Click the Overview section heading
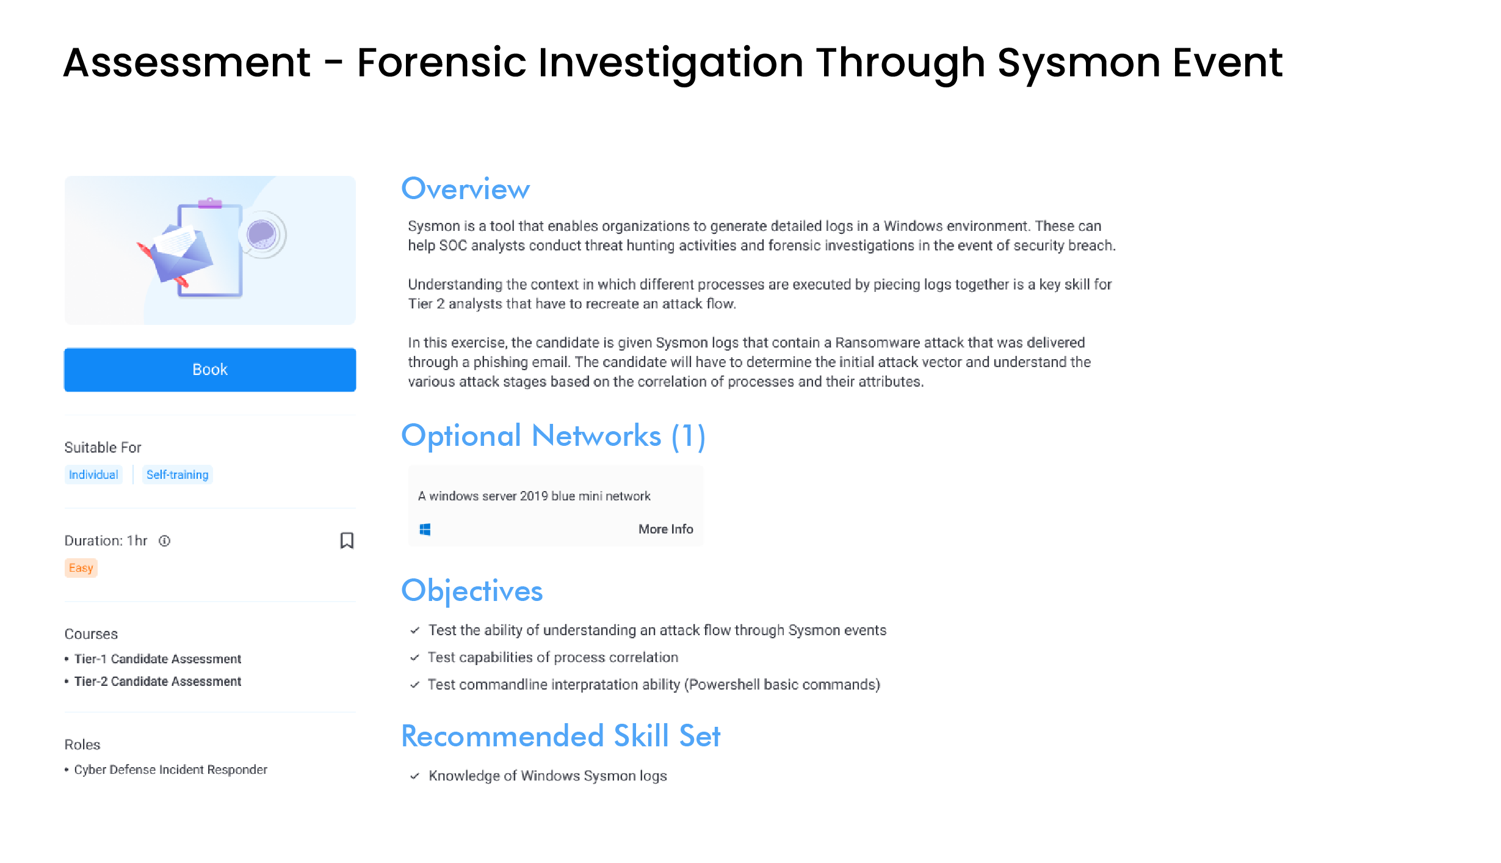 [x=465, y=189]
